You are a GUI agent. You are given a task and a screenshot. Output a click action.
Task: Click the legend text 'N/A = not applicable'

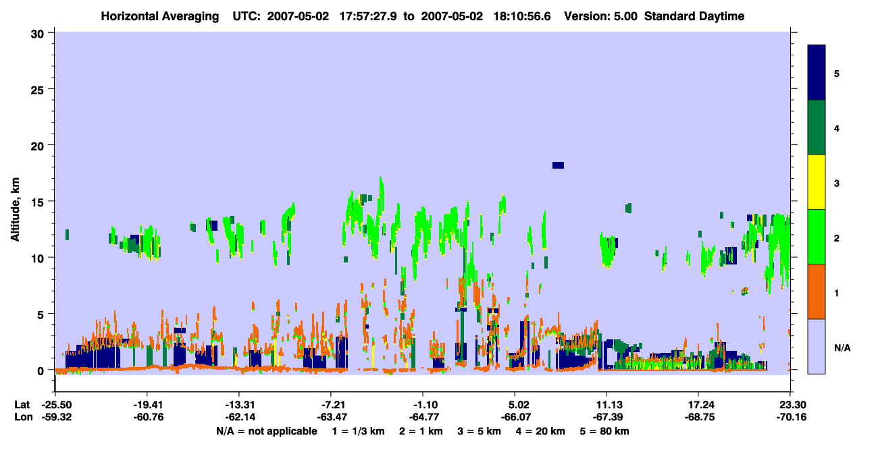(266, 431)
